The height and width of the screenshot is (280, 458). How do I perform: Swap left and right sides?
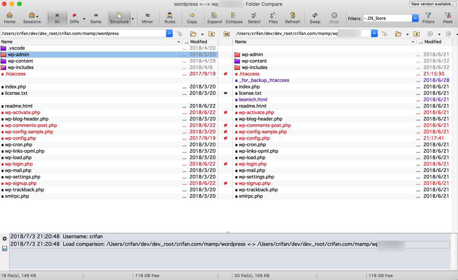[x=315, y=18]
